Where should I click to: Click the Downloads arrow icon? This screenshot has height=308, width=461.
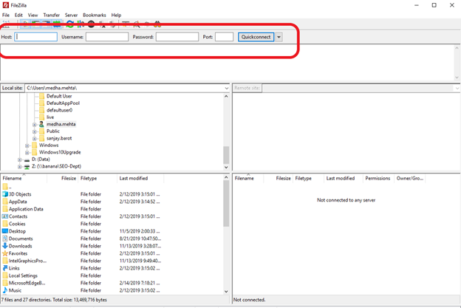[5, 246]
